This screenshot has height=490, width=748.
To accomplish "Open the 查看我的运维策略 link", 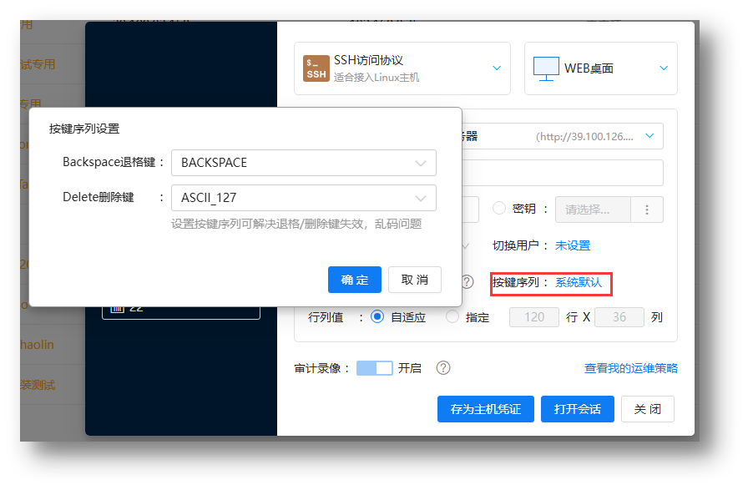I will tap(630, 368).
